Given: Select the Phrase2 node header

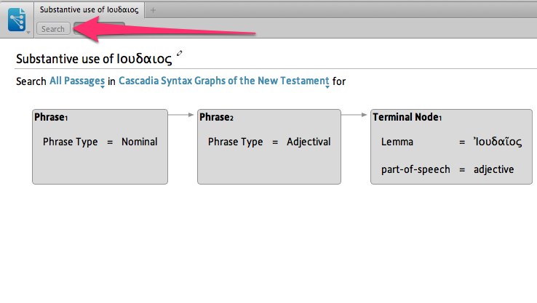Looking at the screenshot, I should (216, 117).
